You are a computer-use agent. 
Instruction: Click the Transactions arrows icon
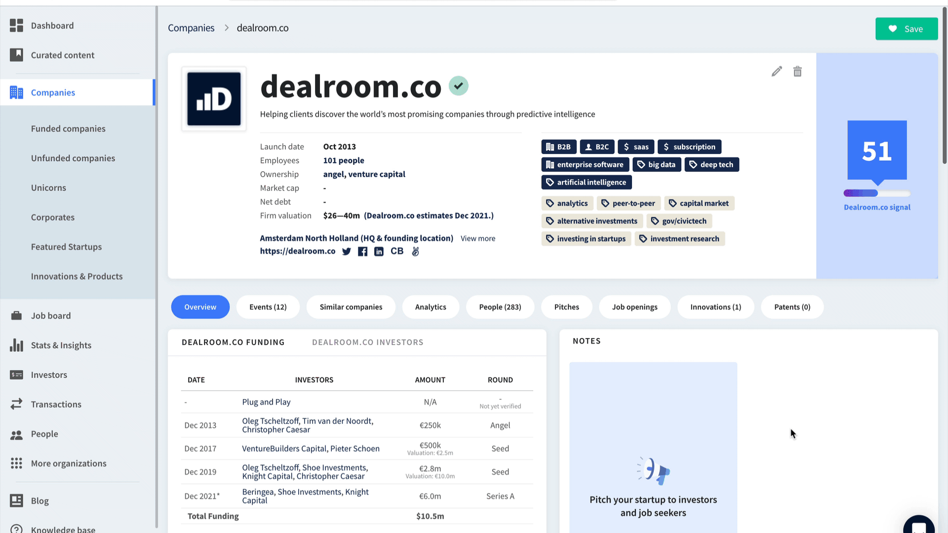[16, 404]
